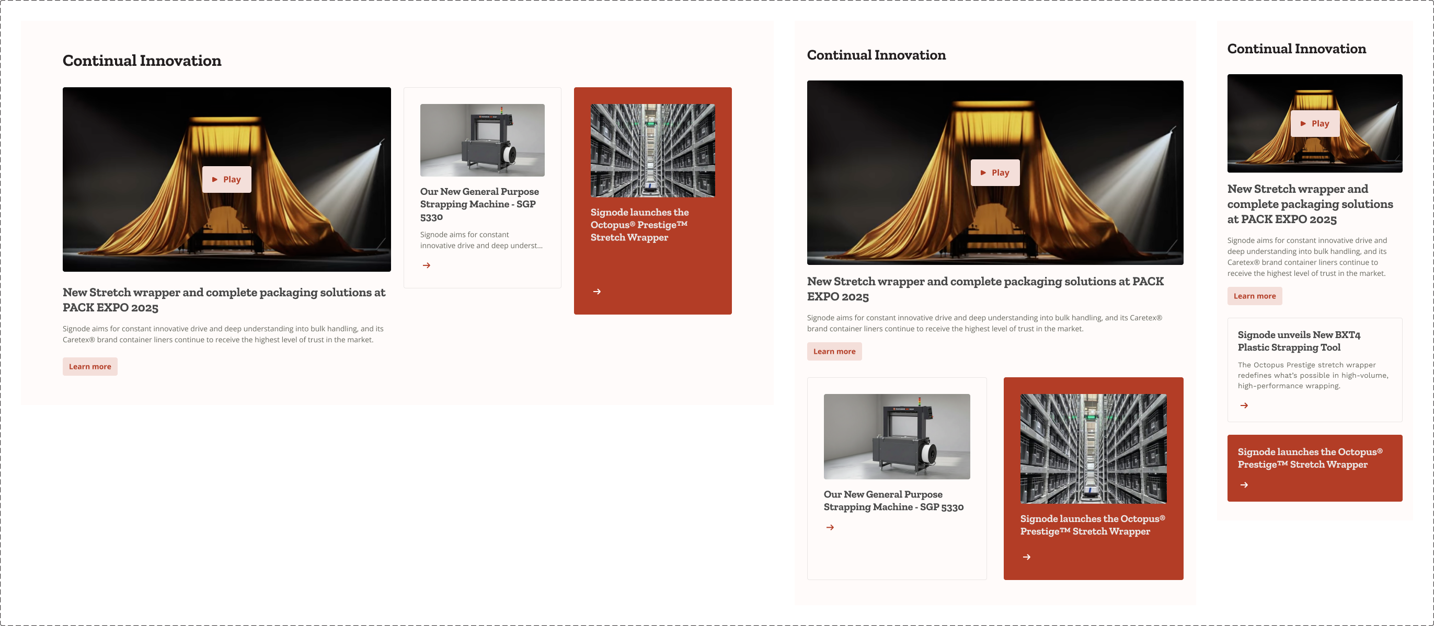Click arrow on desktop red Octopus card

[596, 292]
